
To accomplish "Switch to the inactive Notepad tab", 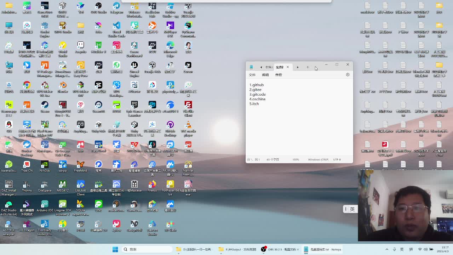I will [269, 67].
